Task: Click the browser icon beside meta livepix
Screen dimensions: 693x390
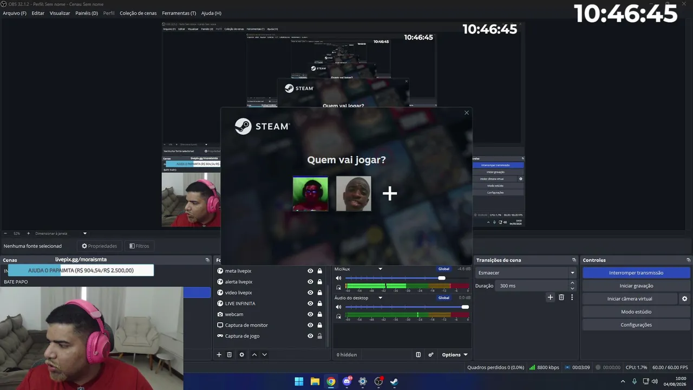Action: (220, 271)
